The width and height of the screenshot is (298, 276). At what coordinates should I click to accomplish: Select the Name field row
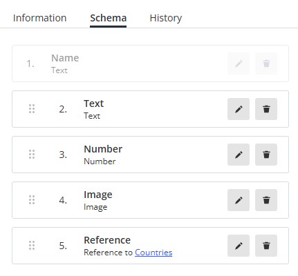coord(150,63)
